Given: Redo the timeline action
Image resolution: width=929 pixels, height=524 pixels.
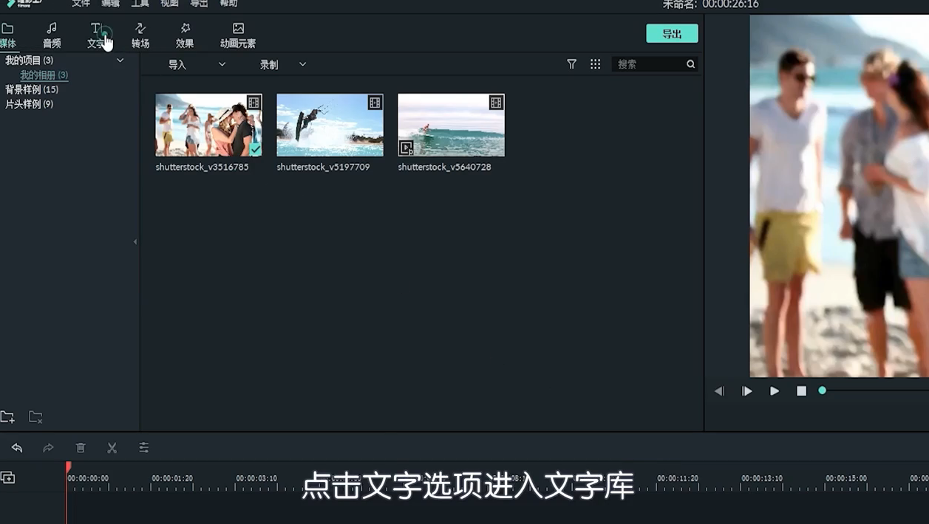Looking at the screenshot, I should (48, 447).
